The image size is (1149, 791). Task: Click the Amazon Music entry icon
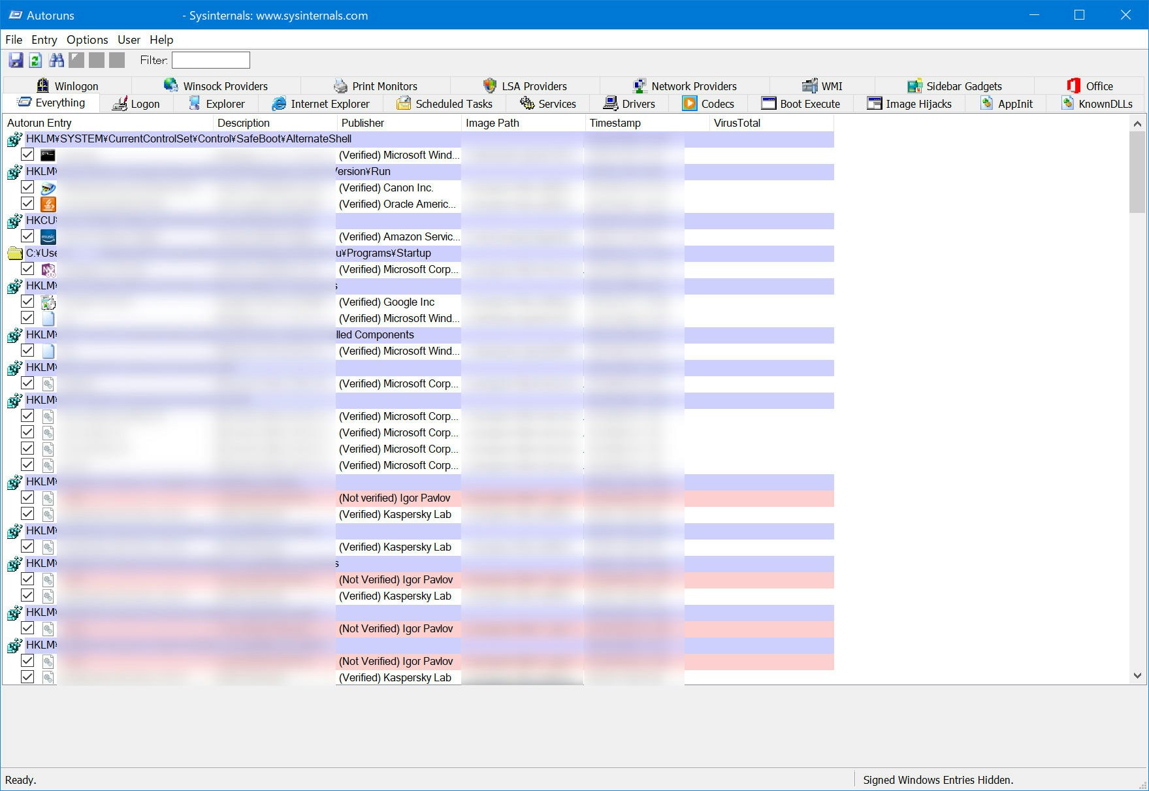pos(48,236)
